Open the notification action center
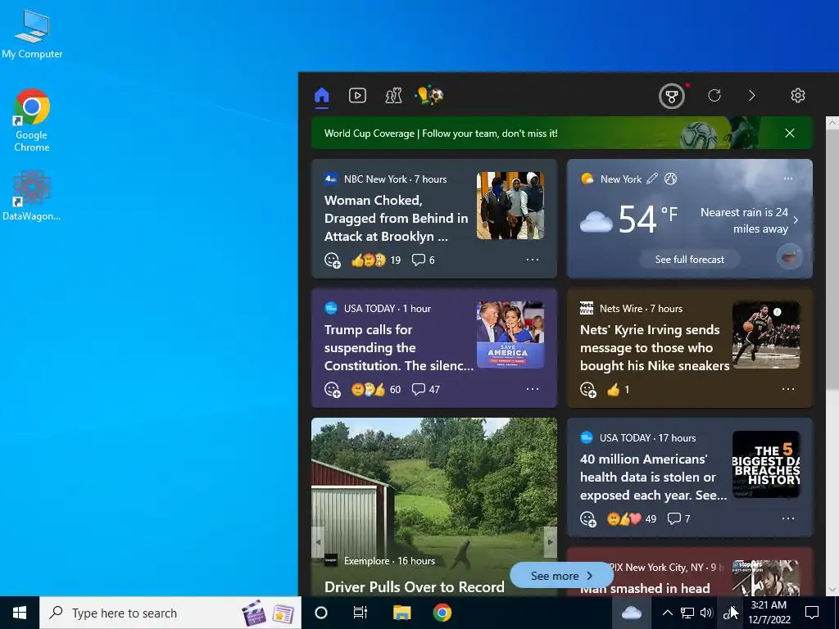This screenshot has height=629, width=839. point(812,613)
